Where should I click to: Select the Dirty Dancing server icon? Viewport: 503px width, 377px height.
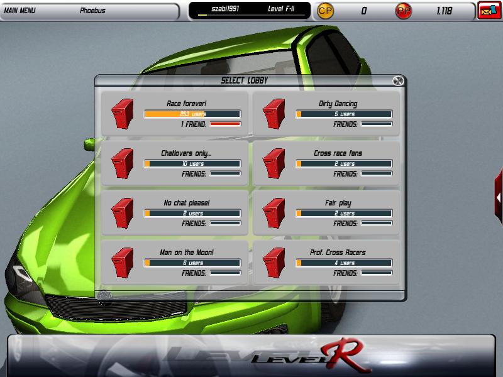(274, 114)
